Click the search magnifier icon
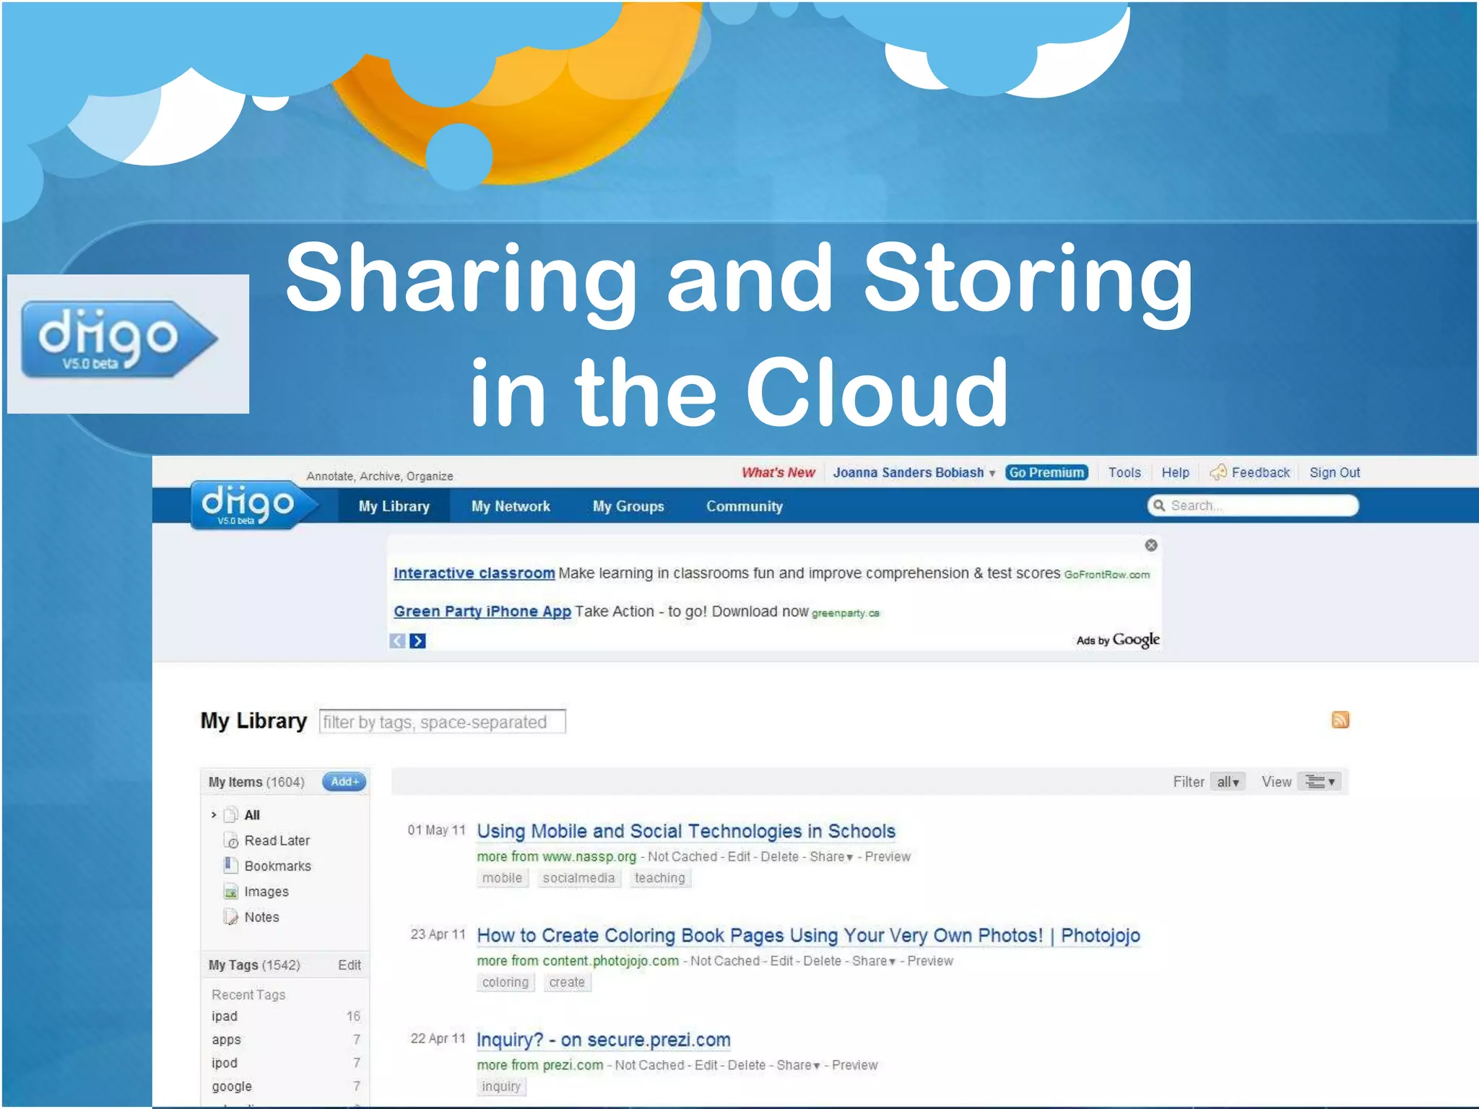This screenshot has width=1479, height=1109. tap(1160, 505)
